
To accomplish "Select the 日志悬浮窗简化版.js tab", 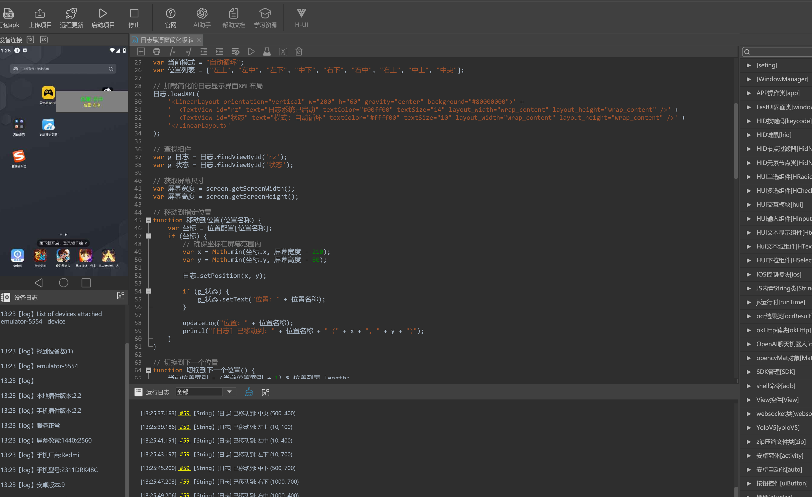I will click(167, 40).
